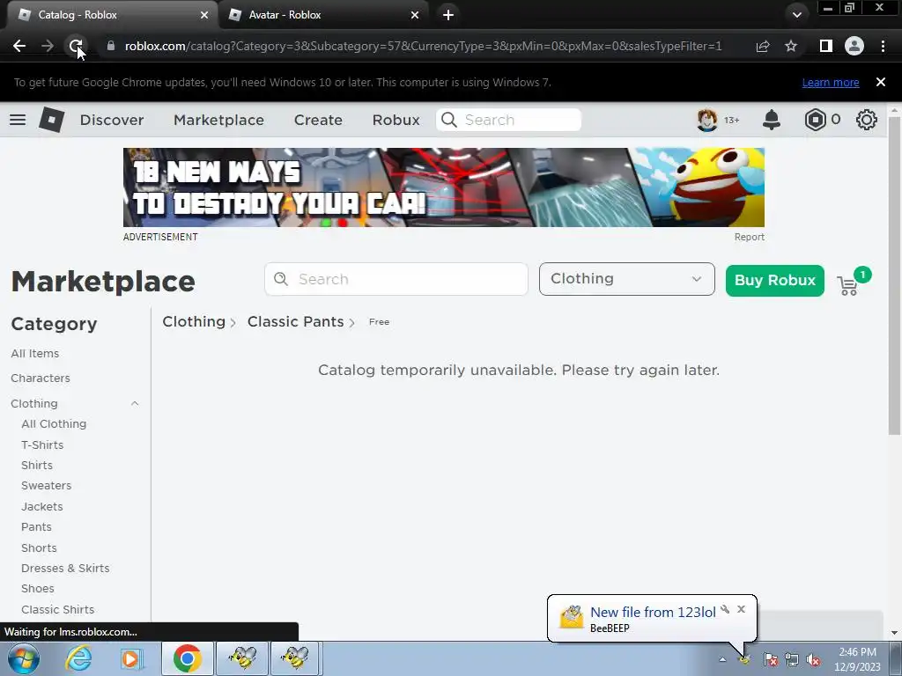Collapse the Clothing sidebar category
This screenshot has height=676, width=902.
click(135, 403)
